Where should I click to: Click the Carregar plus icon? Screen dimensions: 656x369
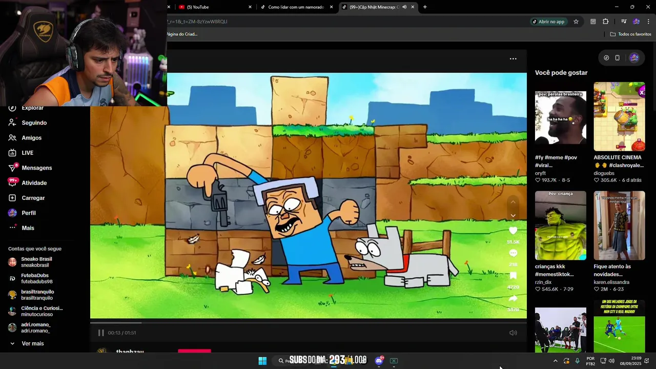coord(12,198)
